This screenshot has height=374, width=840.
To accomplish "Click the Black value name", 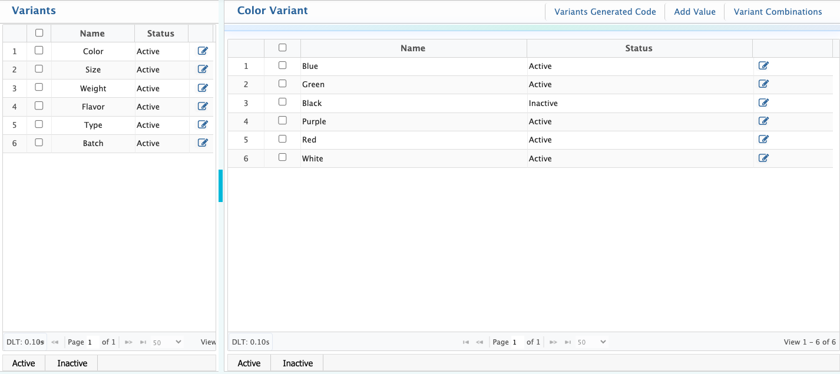I will [x=312, y=103].
